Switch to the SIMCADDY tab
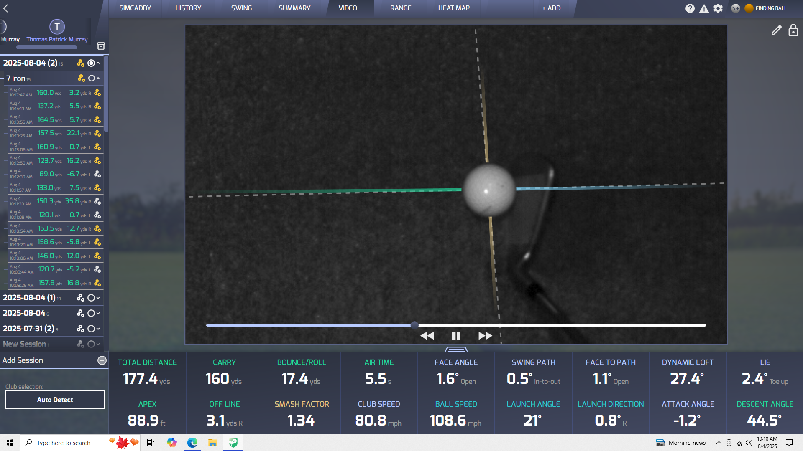This screenshot has width=803, height=451. point(135,8)
